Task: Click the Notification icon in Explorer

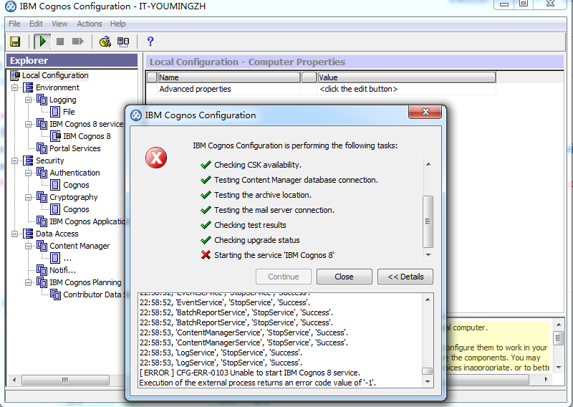Action: point(42,270)
